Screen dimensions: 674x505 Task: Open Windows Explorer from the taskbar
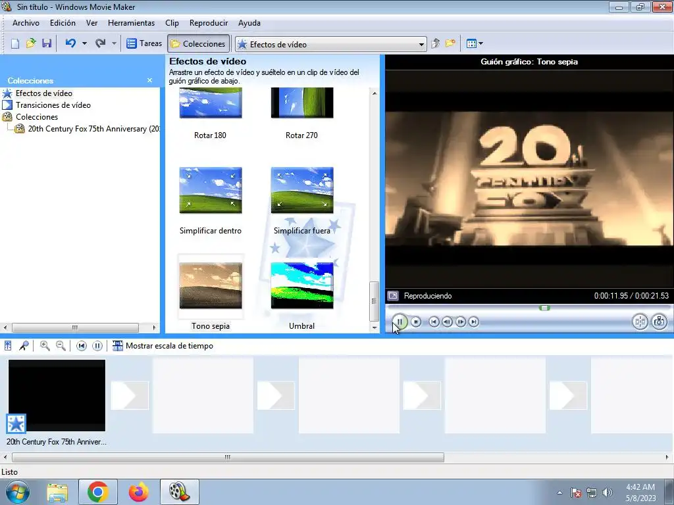tap(57, 492)
